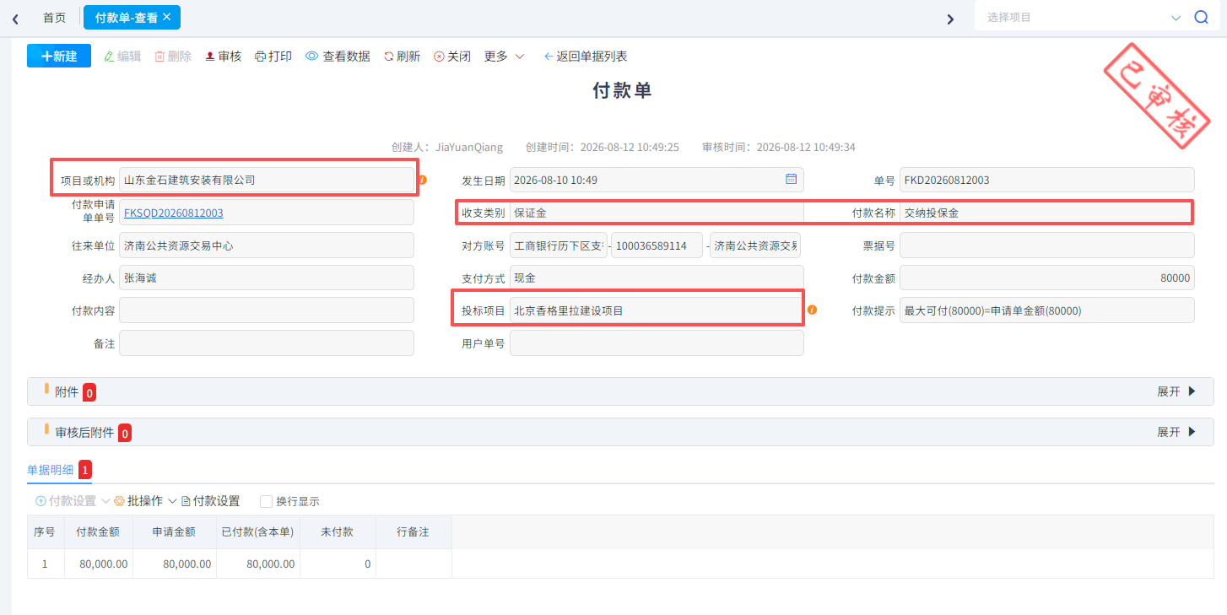Screen dimensions: 1227x615
Task: Click the 关闭 toolbar button
Action: tap(452, 57)
